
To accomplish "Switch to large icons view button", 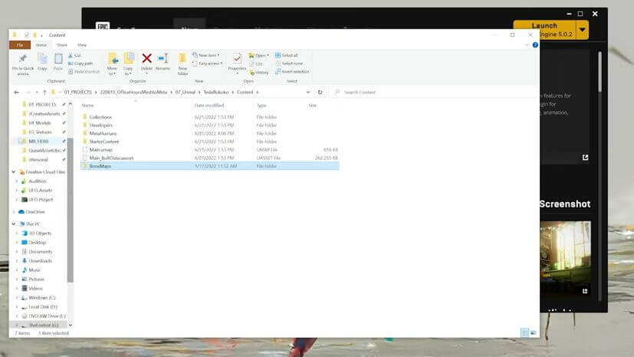I will (x=534, y=332).
